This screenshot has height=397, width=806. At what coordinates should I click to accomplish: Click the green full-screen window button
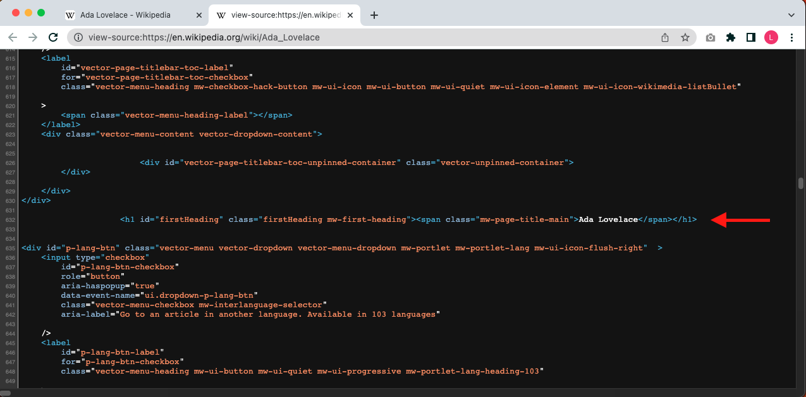coord(40,12)
